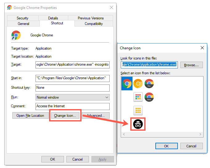Choose the Chrome Dev icon
This screenshot has width=210, height=168.
(149, 84)
